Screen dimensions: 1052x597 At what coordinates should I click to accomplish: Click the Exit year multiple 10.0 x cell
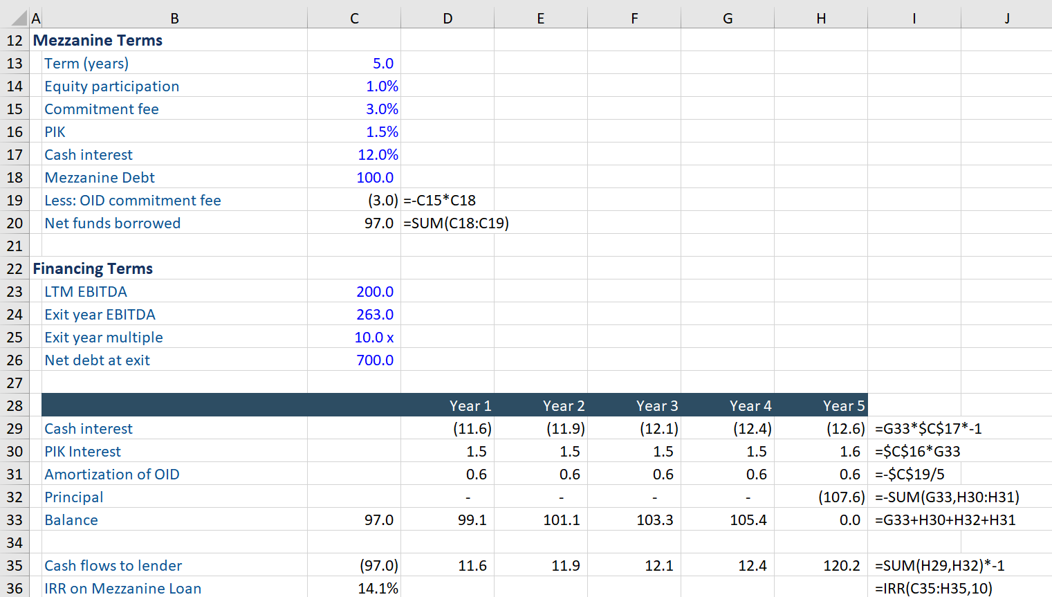click(373, 338)
